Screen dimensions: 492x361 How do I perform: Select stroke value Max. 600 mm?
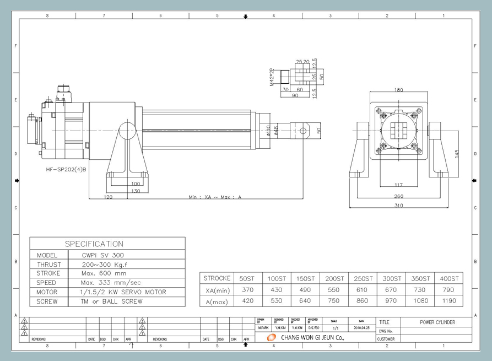pyautogui.click(x=104, y=273)
